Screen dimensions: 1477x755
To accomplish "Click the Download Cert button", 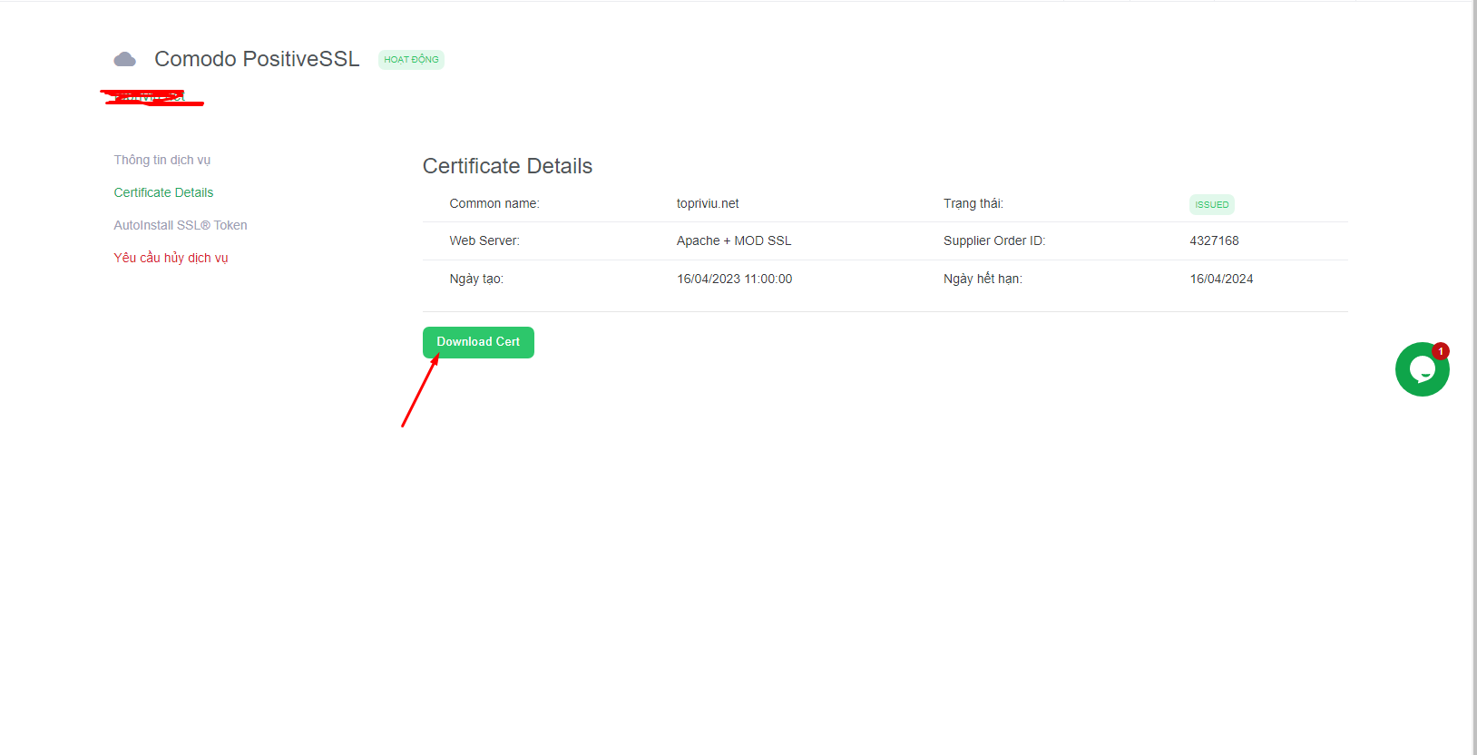I will (478, 342).
